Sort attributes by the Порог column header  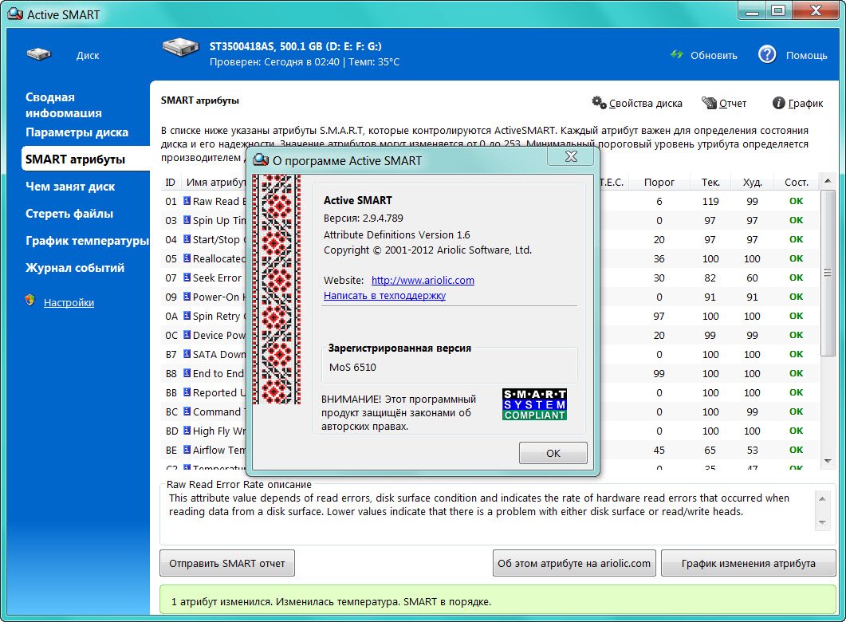pos(659,183)
